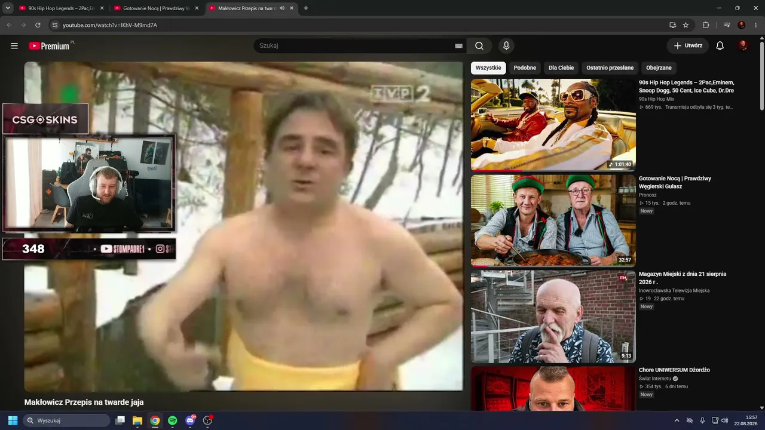This screenshot has height=430, width=765.
Task: View site information icon in address bar
Action: coord(54,25)
